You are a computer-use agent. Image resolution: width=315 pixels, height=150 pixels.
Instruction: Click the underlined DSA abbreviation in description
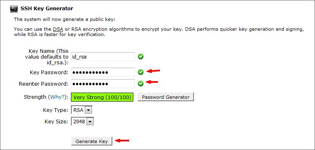click(x=58, y=30)
